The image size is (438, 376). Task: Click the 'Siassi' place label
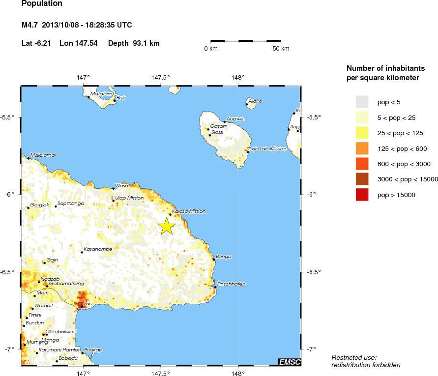[217, 132]
